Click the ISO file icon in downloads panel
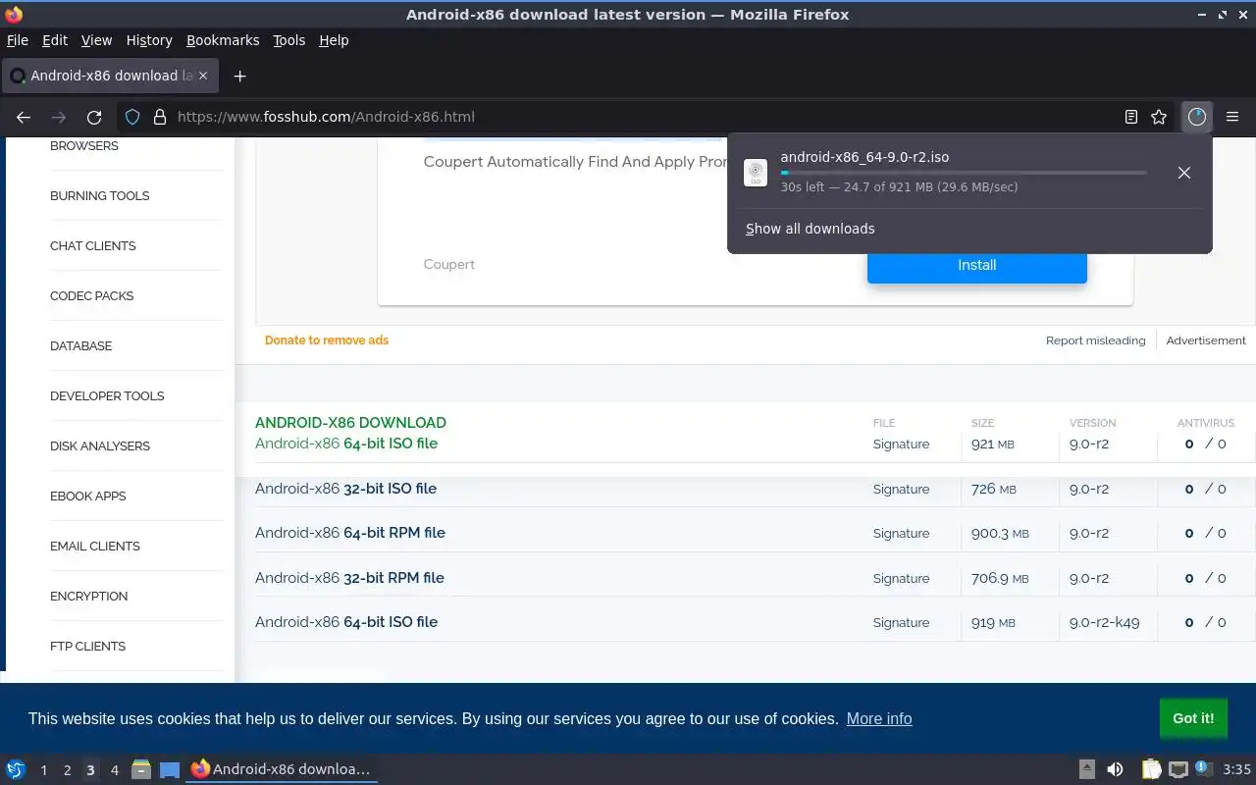The height and width of the screenshot is (785, 1256). point(756,173)
